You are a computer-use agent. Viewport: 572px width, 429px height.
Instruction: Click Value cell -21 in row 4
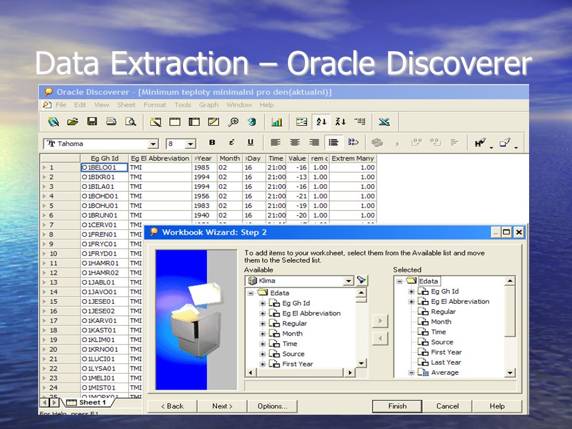pos(297,196)
